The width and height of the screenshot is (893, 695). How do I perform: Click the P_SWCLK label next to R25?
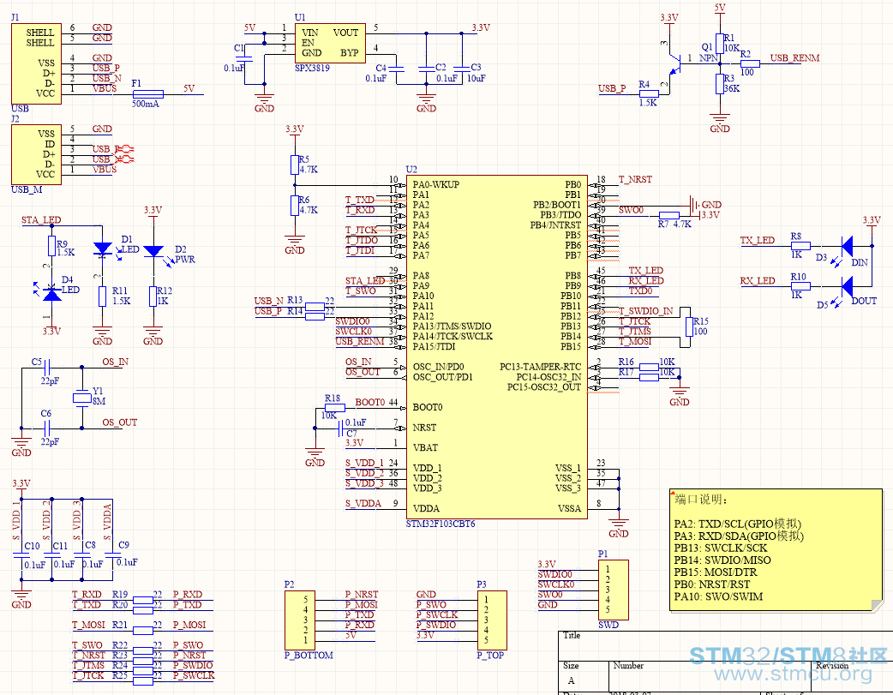[x=194, y=675]
